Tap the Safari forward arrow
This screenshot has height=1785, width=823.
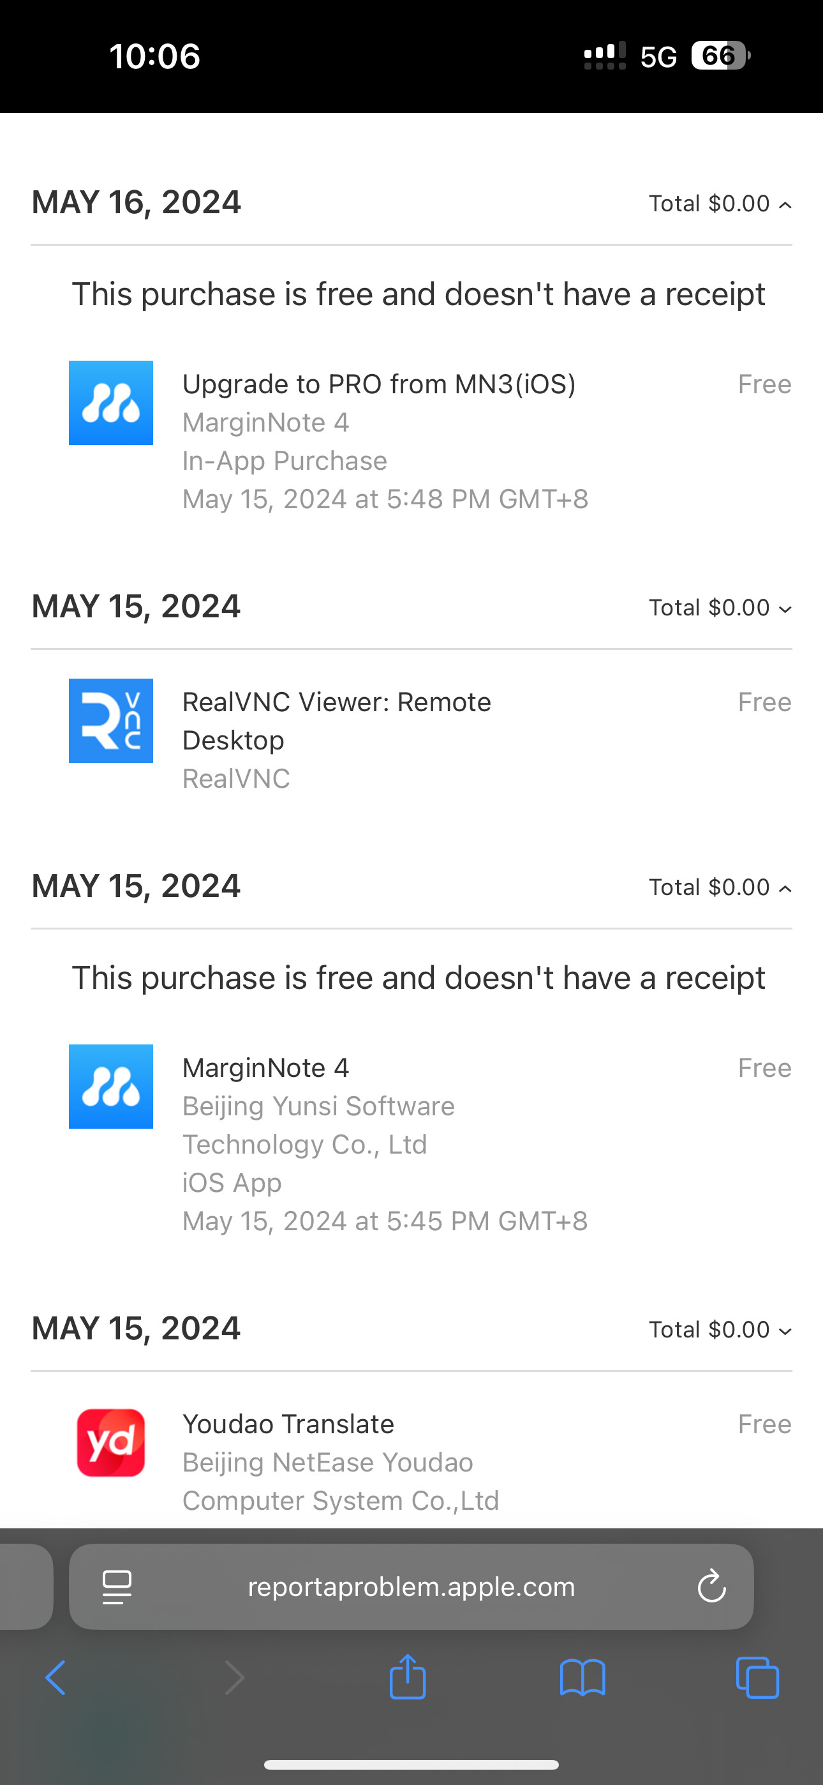[x=234, y=1678]
